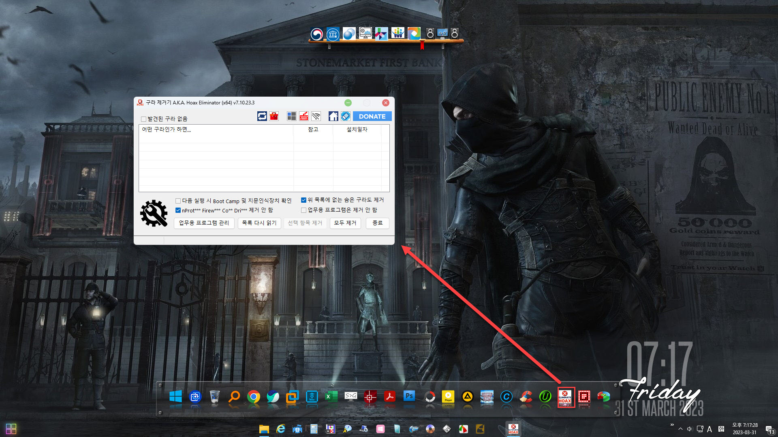
Task: Uncheck '위 목록에 없는 숨은 구라도 제거'
Action: [x=304, y=200]
